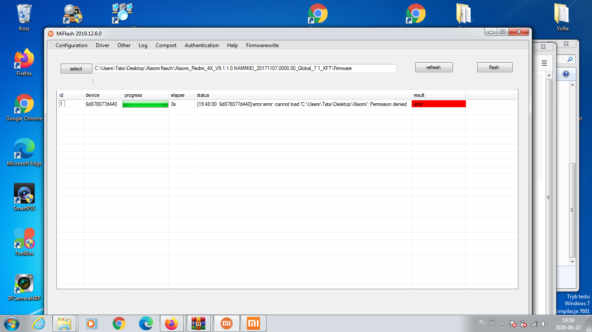Show hidden system tray icons

(x=502, y=323)
